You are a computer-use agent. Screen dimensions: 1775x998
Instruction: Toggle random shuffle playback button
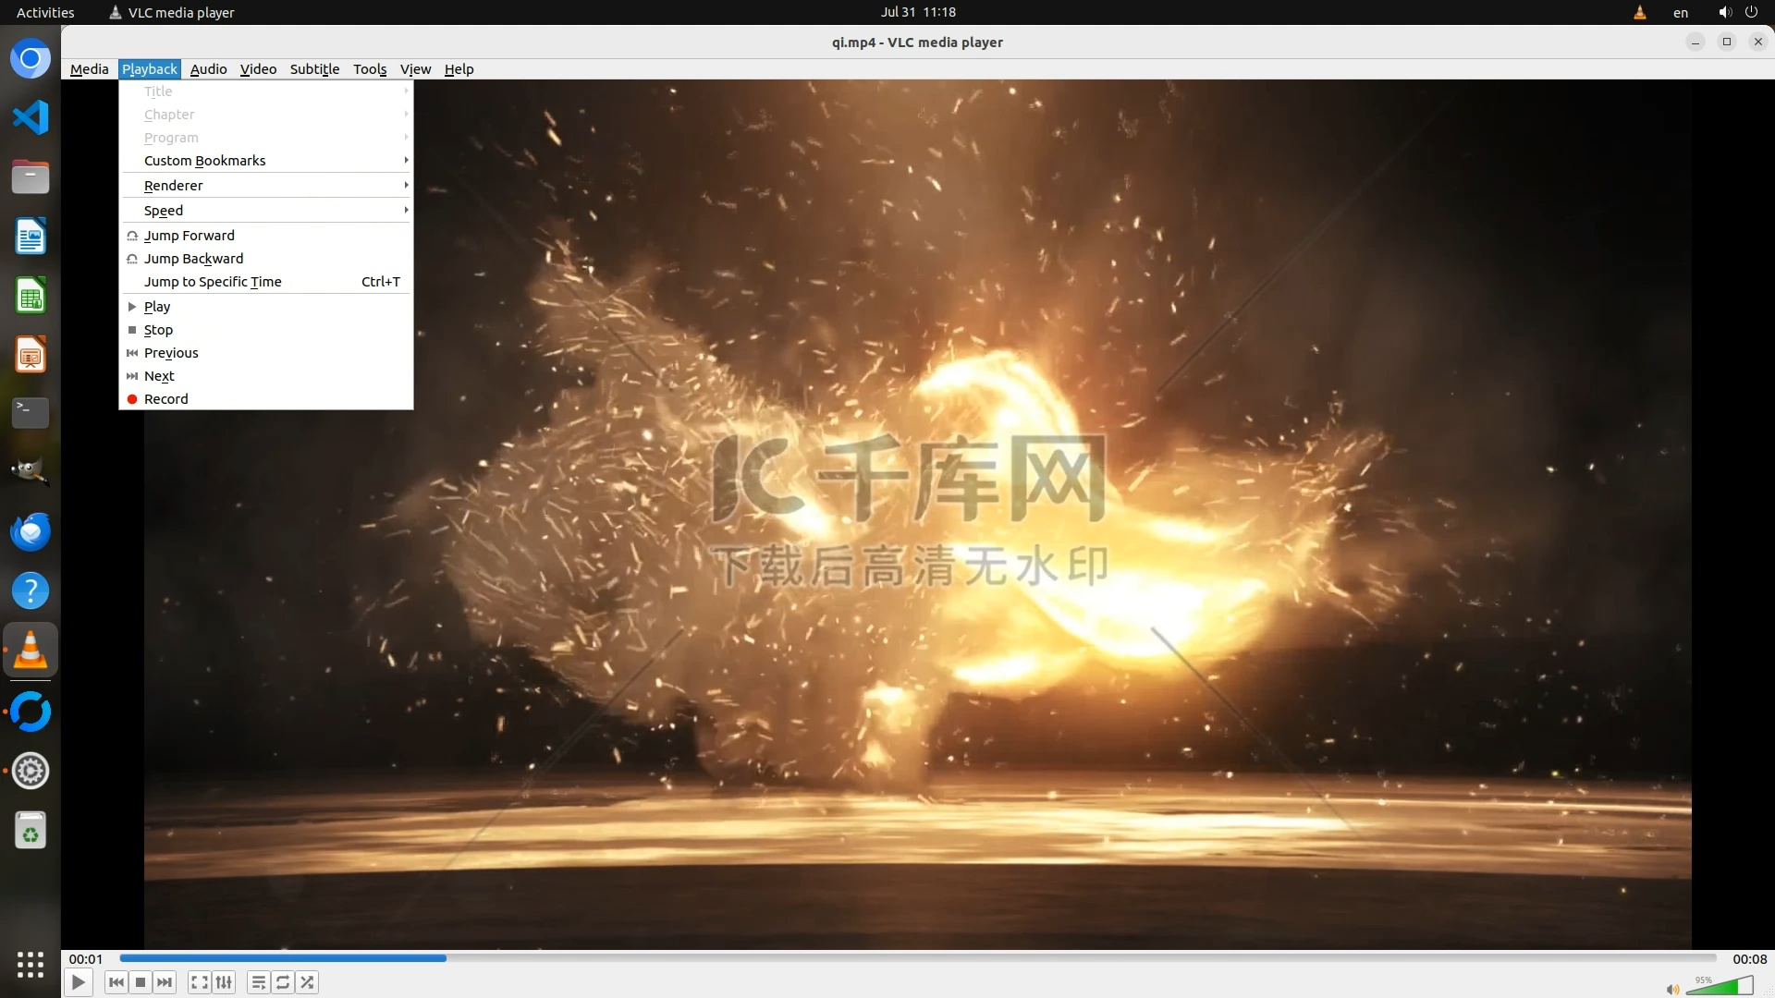(x=307, y=982)
